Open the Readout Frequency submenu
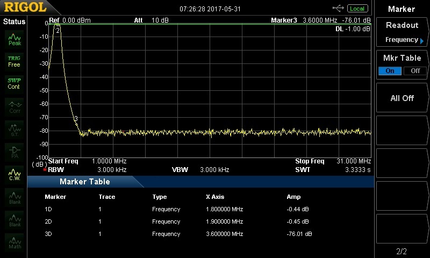 pyautogui.click(x=402, y=32)
